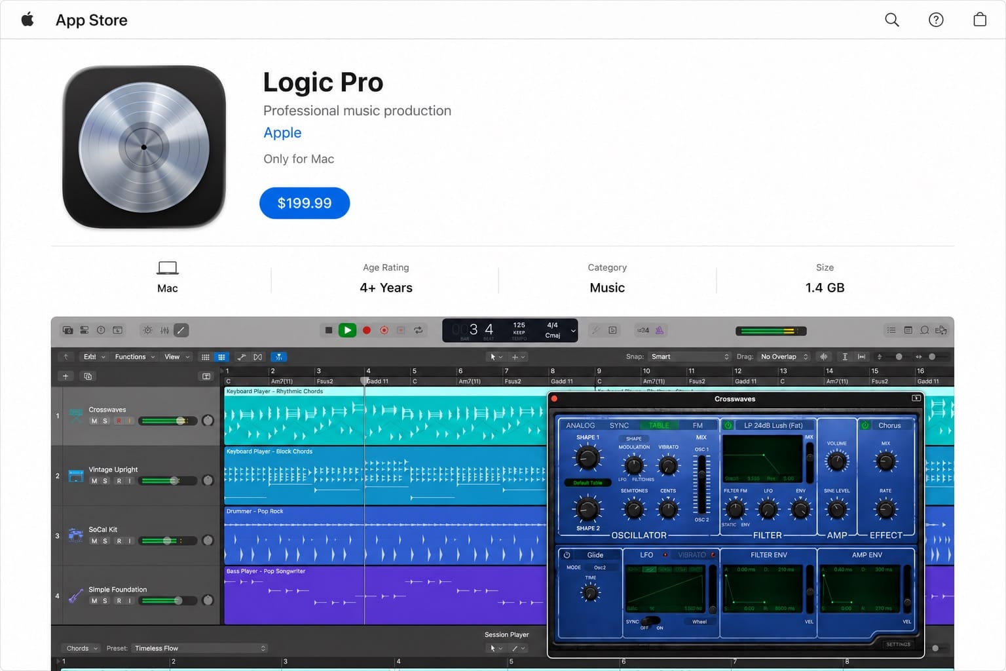Click the Vintage Upright pan knob

[x=208, y=480]
